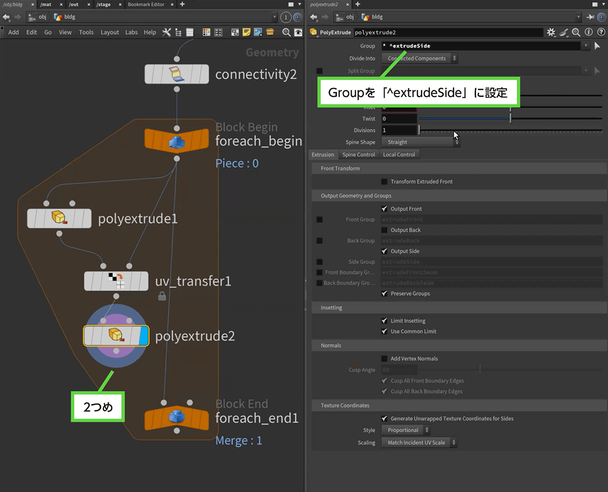Open the Scaling dropdown for Match Incident UV Scale
608x492 pixels.
click(420, 442)
